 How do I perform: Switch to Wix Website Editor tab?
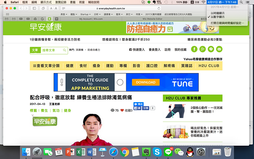click(x=152, y=19)
